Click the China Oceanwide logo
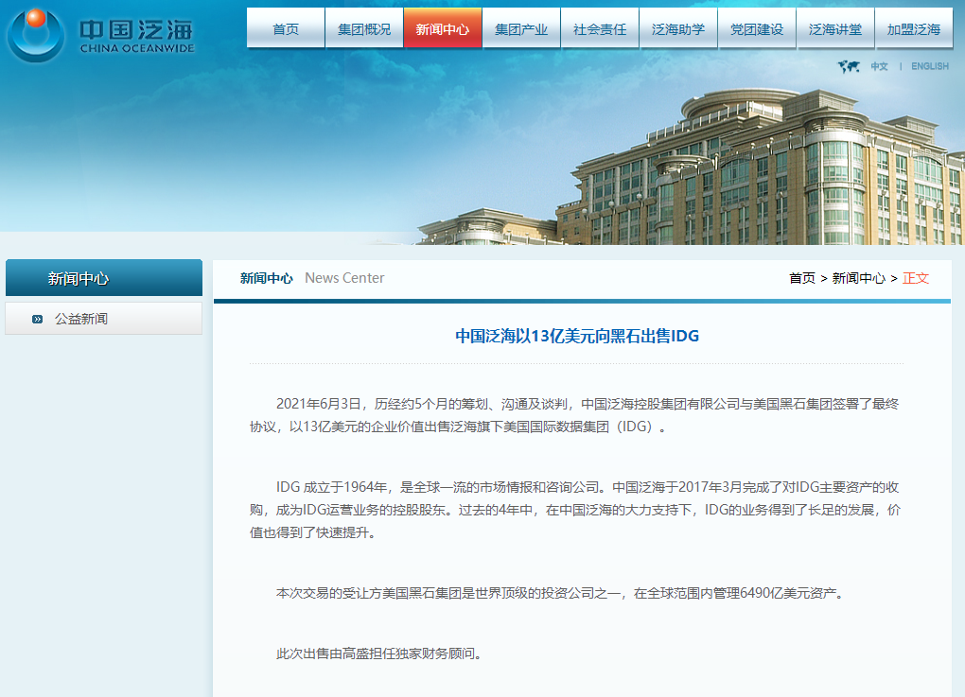965x697 pixels. [99, 35]
